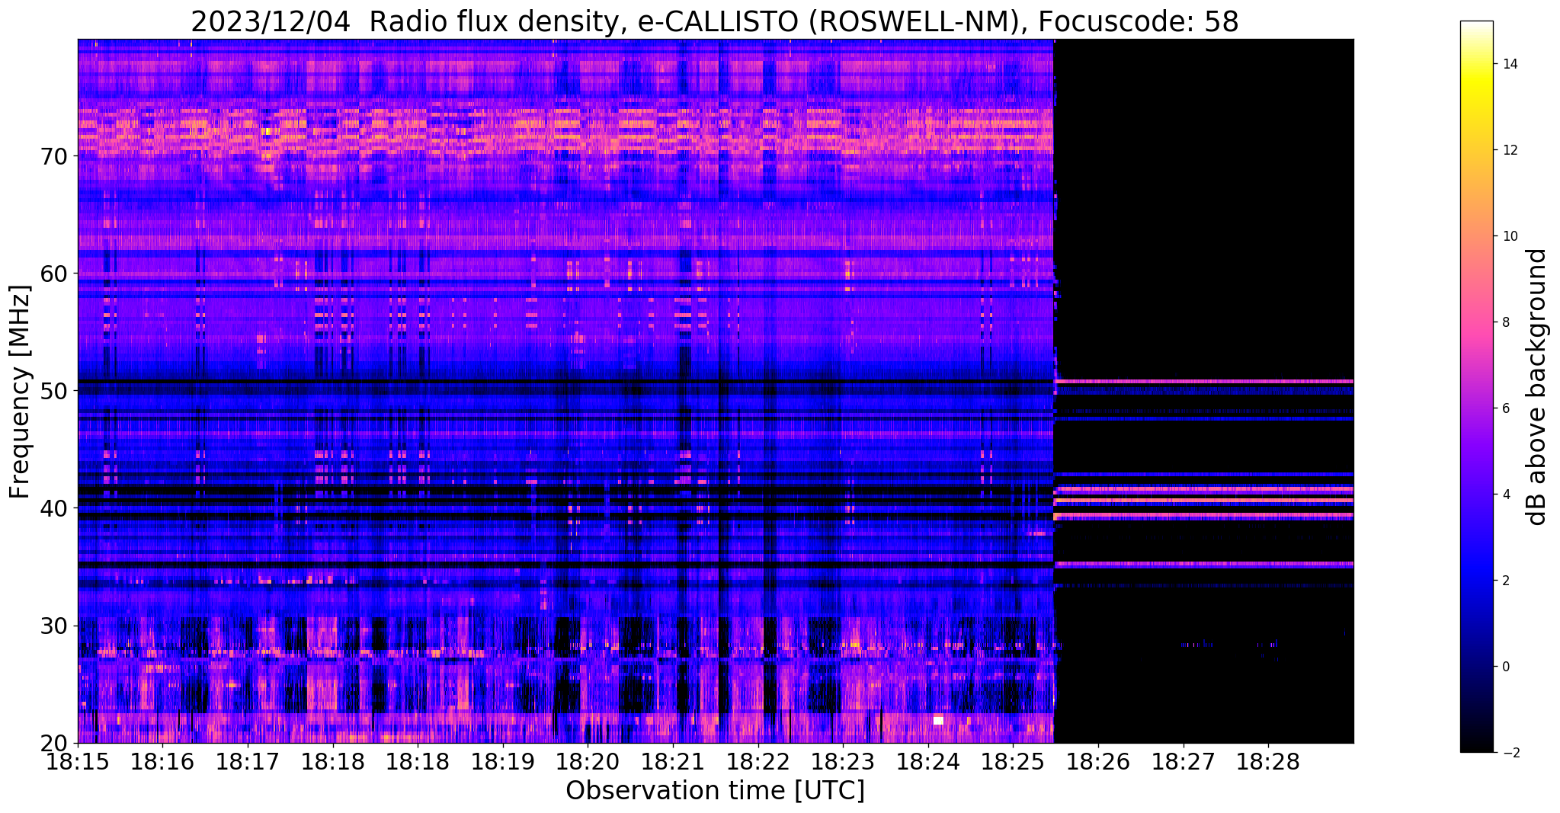Pick the 4 dB colorbar tick label
The height and width of the screenshot is (813, 1560).
click(x=1506, y=495)
